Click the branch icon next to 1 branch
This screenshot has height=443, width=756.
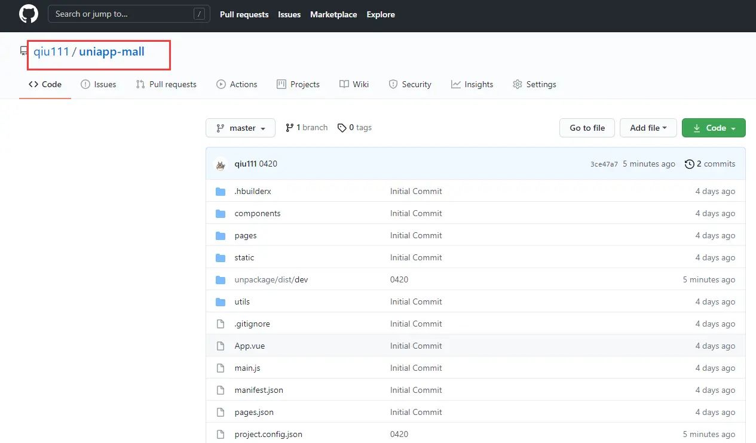coord(290,128)
